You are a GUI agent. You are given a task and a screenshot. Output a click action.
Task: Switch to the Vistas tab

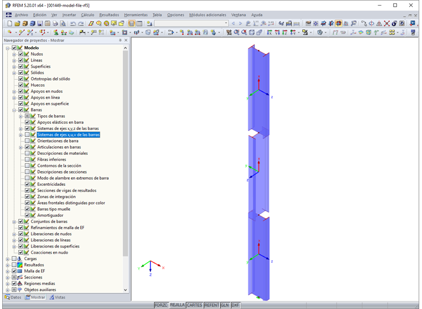coord(57,297)
